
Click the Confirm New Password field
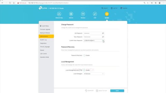coord(94,41)
